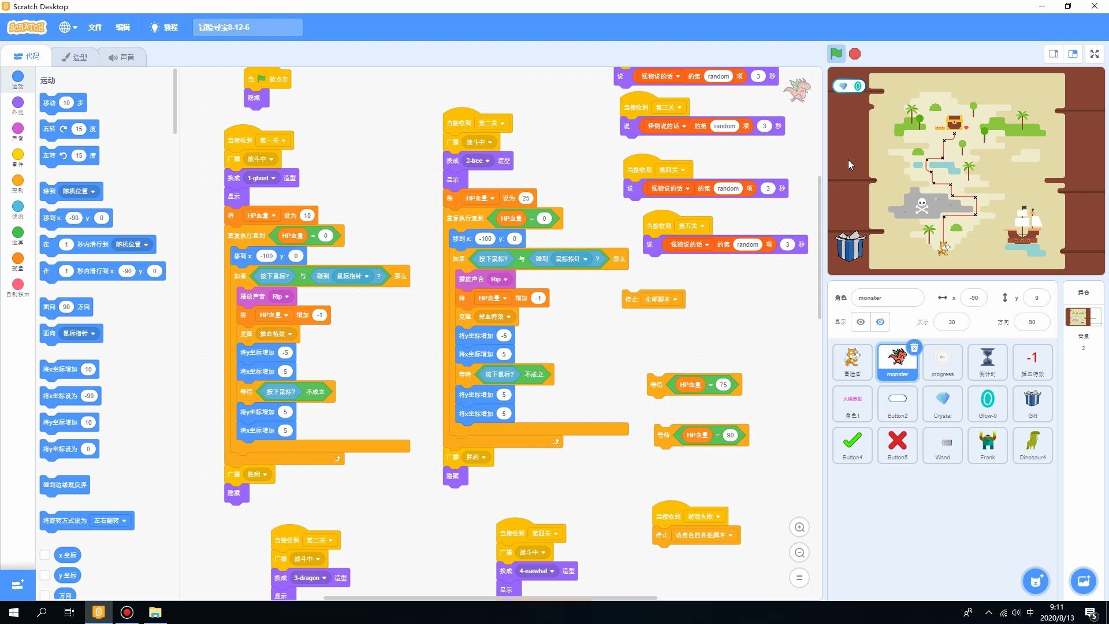Click the choose a sprite button
Screen dimensions: 1109x624
(x=1036, y=581)
